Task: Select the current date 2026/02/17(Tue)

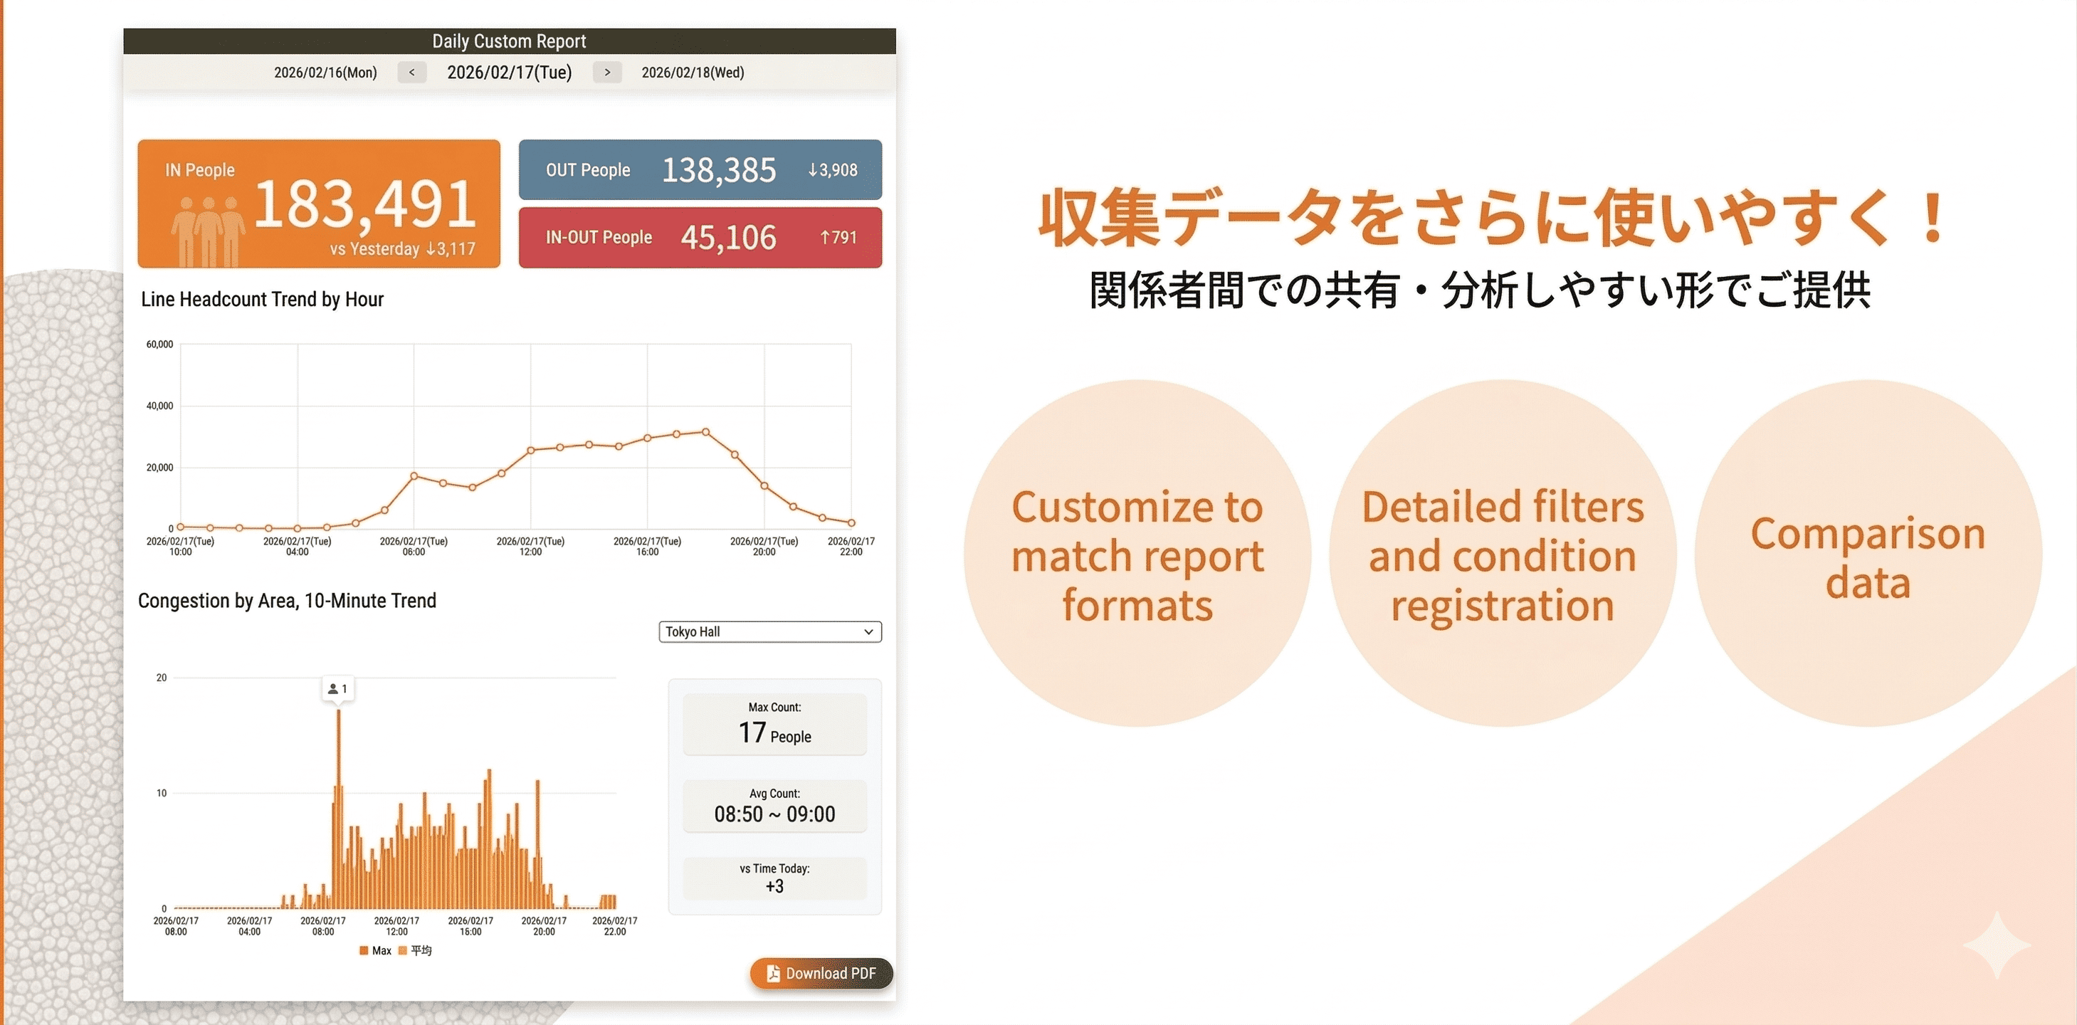Action: pos(509,73)
